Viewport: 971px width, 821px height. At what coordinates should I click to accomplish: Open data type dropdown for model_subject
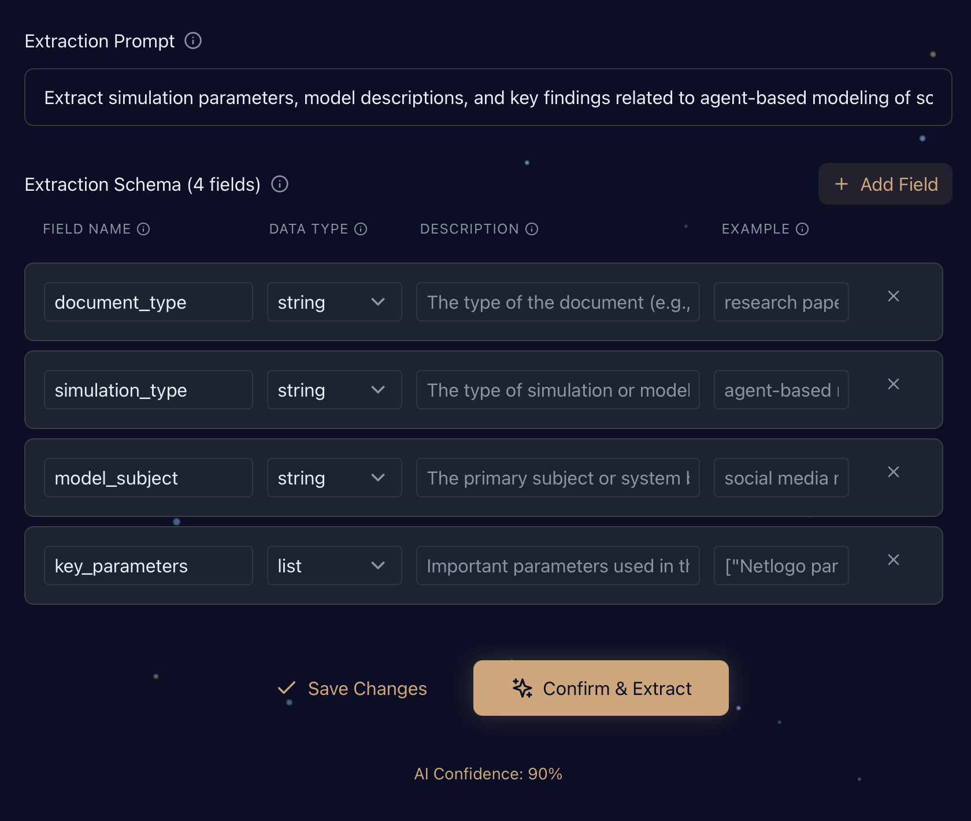(334, 478)
